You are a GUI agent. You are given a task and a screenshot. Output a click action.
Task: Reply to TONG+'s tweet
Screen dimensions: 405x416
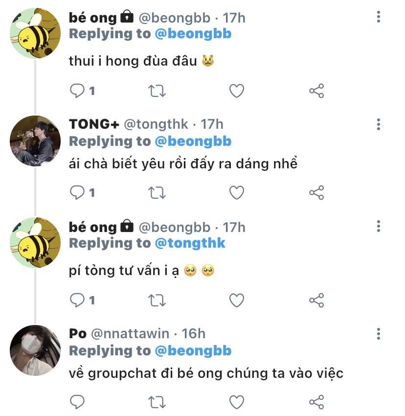pos(77,193)
